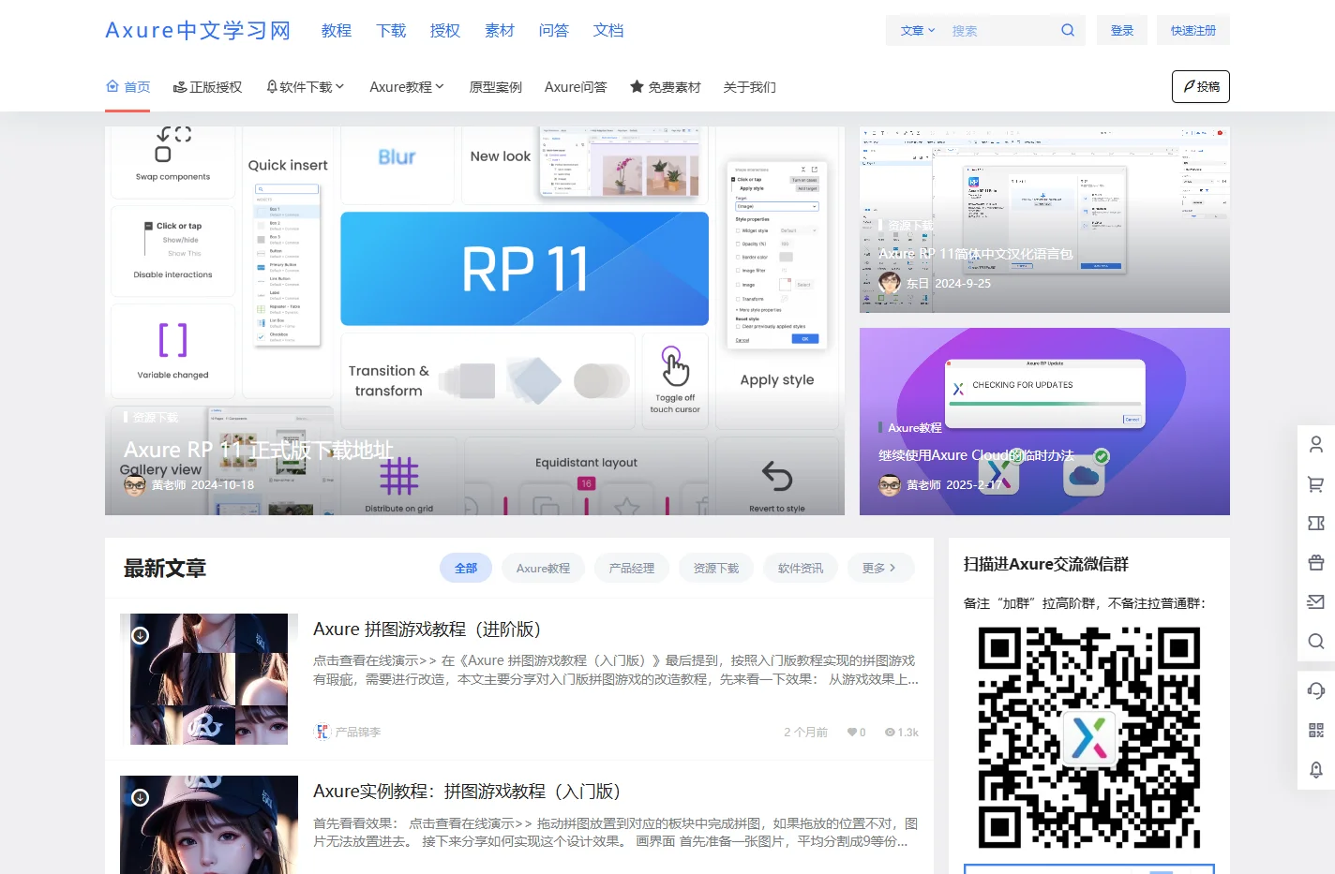Viewport: 1335px width, 874px height.
Task: Select the 软件资讯 article filter tab
Action: [801, 568]
